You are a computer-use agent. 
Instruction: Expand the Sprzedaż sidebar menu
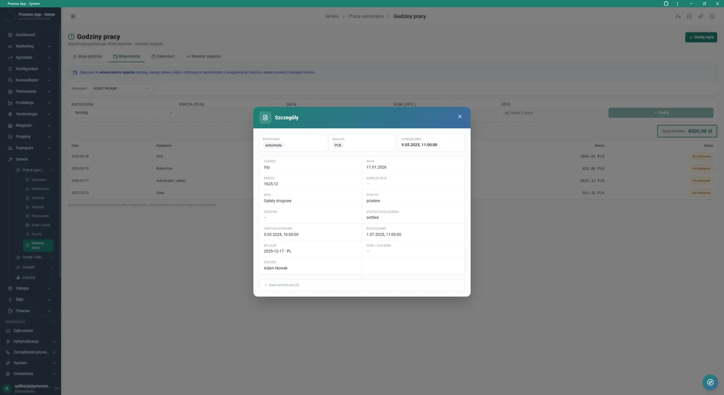click(x=29, y=57)
